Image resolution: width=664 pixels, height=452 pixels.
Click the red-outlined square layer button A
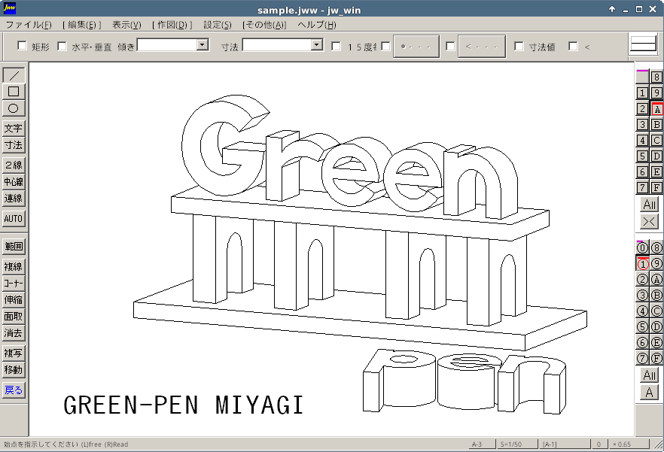coord(656,109)
